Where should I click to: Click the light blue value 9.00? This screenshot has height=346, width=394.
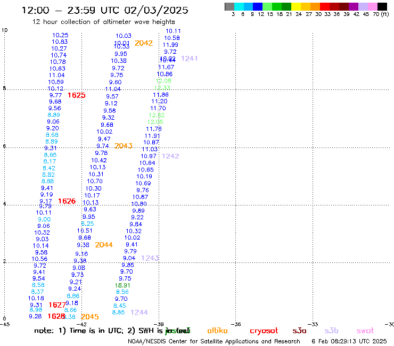[x=44, y=219]
